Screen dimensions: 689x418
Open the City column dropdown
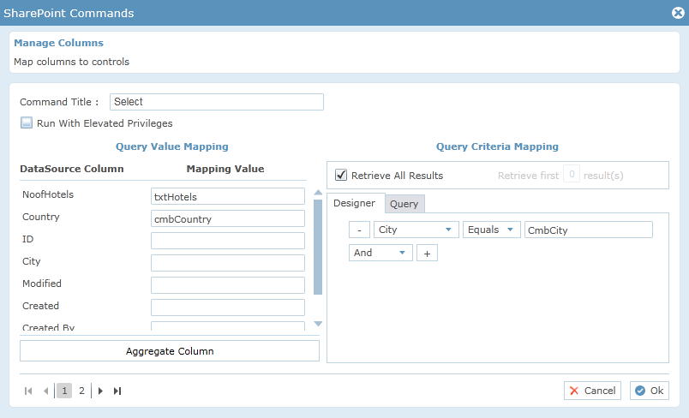[x=416, y=230]
